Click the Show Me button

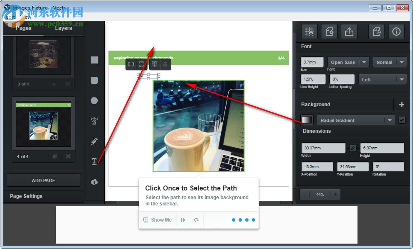tap(157, 220)
